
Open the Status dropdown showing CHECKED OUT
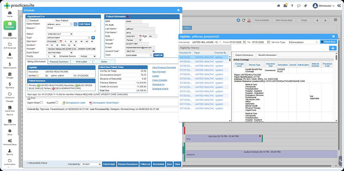click(59, 34)
